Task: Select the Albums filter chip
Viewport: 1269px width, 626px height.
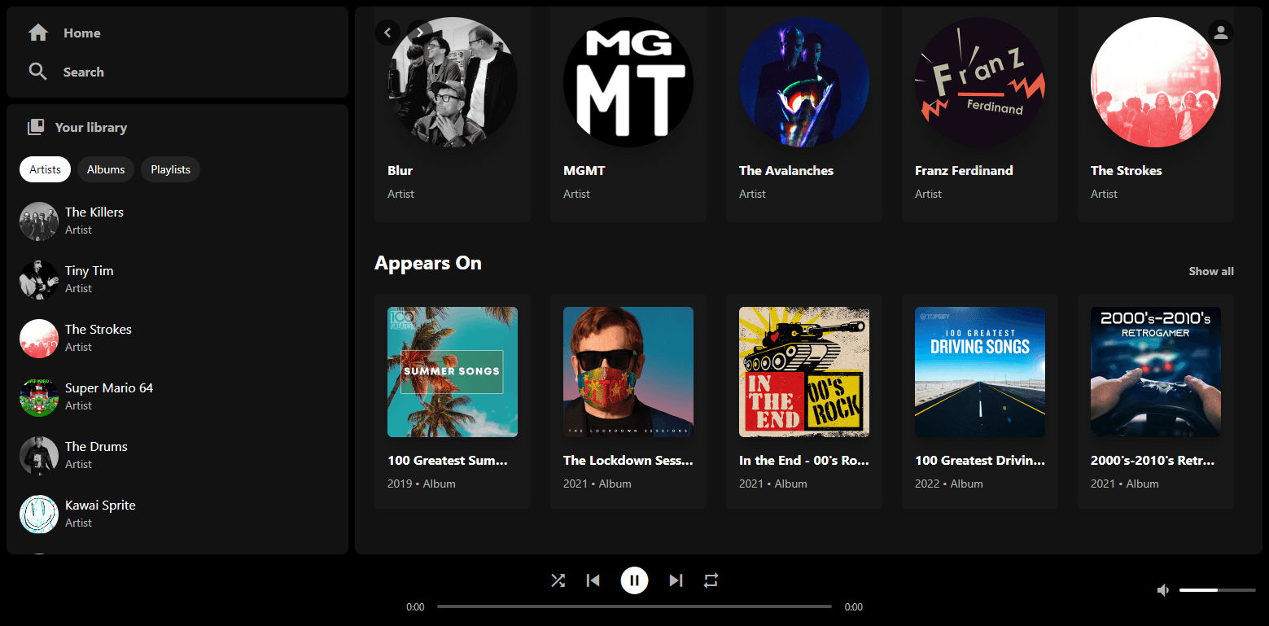Action: [x=106, y=169]
